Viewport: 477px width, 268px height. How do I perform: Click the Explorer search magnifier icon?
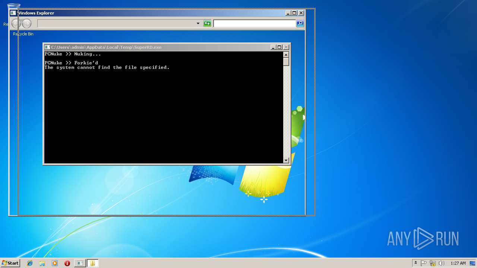point(300,23)
